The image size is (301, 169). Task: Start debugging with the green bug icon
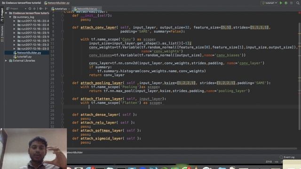[286, 3]
